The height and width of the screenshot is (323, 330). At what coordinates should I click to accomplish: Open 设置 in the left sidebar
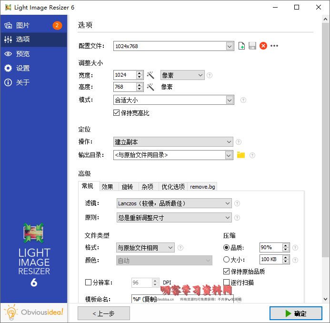click(x=23, y=68)
